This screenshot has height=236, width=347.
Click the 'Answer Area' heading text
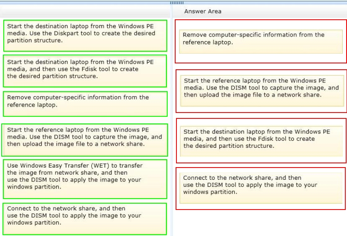(x=203, y=11)
